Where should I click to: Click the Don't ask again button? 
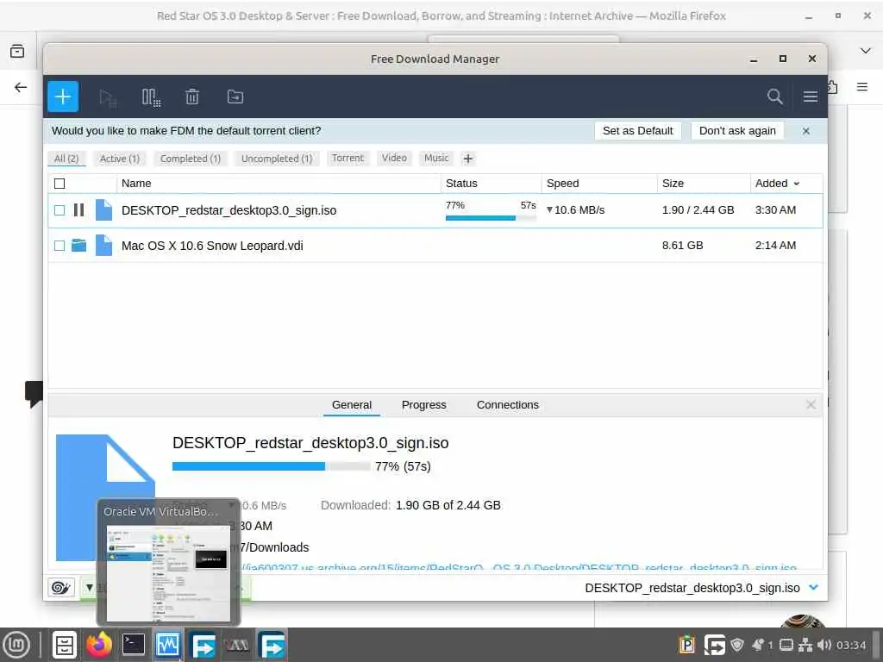[x=737, y=131]
